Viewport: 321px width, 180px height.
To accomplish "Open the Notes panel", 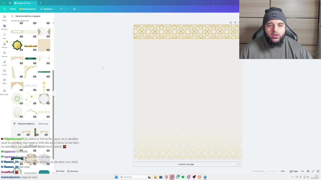I will [60, 171].
